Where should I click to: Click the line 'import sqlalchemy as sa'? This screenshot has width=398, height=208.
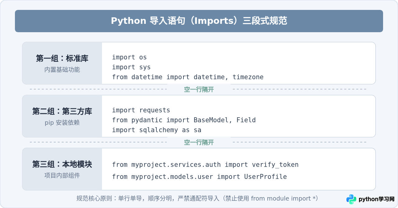tap(157, 130)
